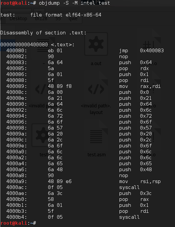Click the final root@kali prompt line

click(x=18, y=223)
